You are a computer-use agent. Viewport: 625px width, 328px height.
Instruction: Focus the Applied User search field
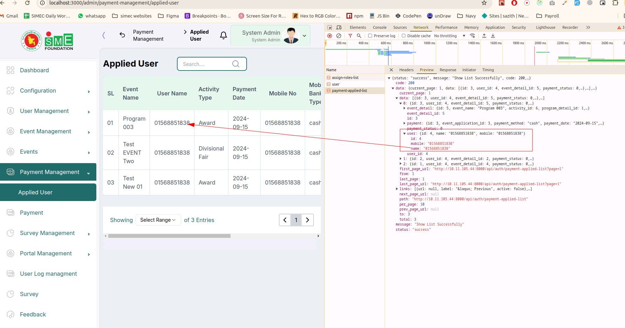212,64
